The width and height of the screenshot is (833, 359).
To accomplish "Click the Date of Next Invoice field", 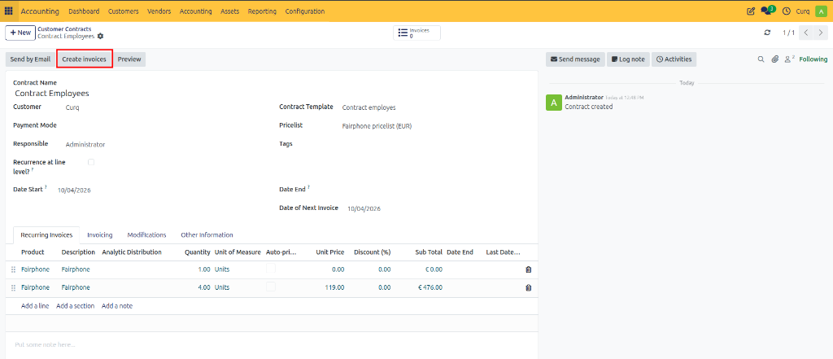I will pyautogui.click(x=364, y=208).
